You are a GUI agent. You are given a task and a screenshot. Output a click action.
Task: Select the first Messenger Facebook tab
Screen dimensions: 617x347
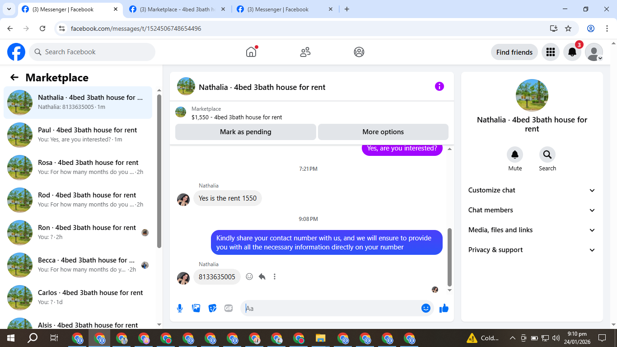[x=70, y=9]
